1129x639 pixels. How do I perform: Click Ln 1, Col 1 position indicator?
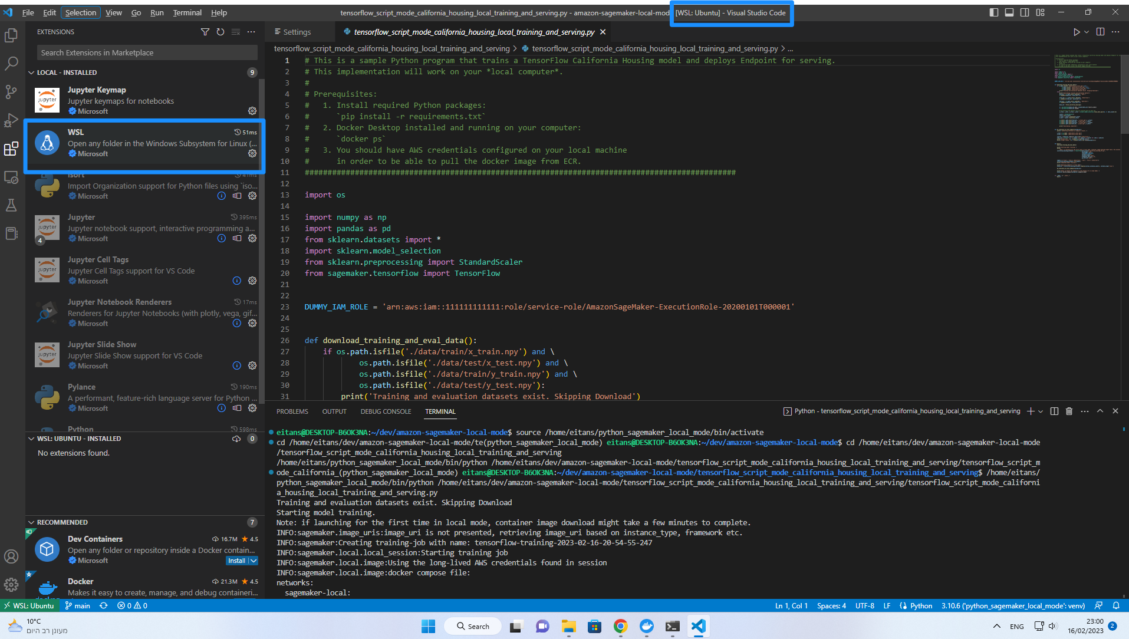[x=791, y=605]
